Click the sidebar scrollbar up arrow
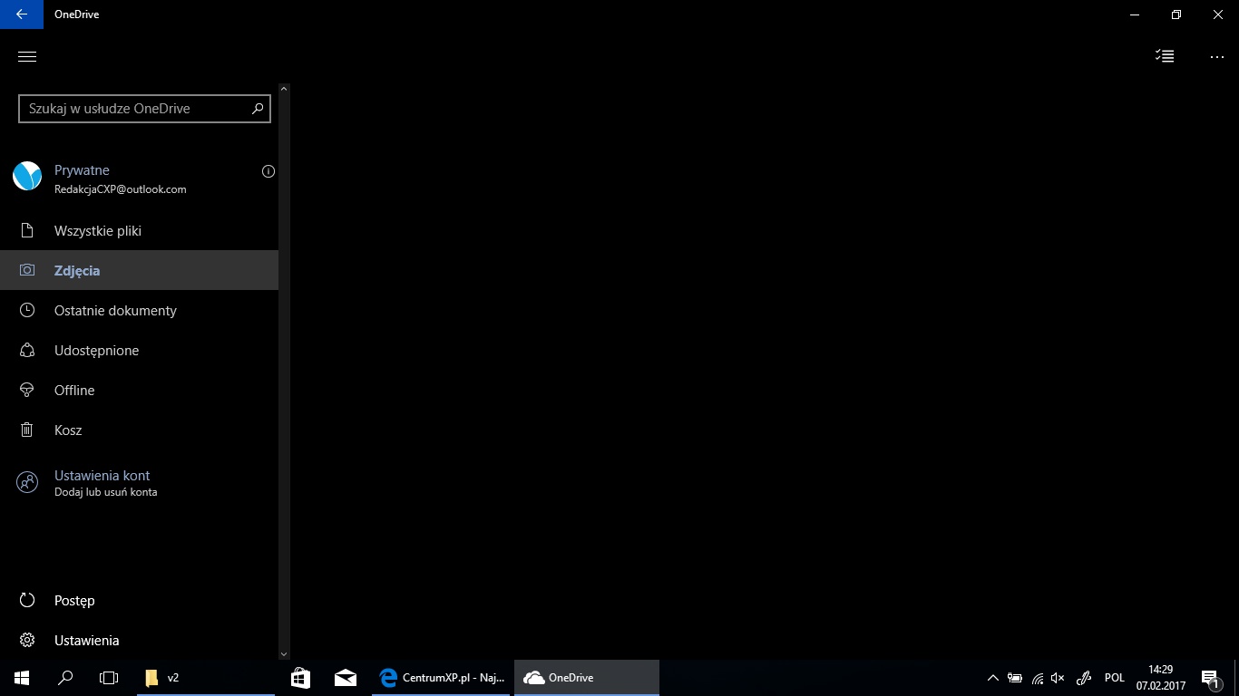 [284, 89]
